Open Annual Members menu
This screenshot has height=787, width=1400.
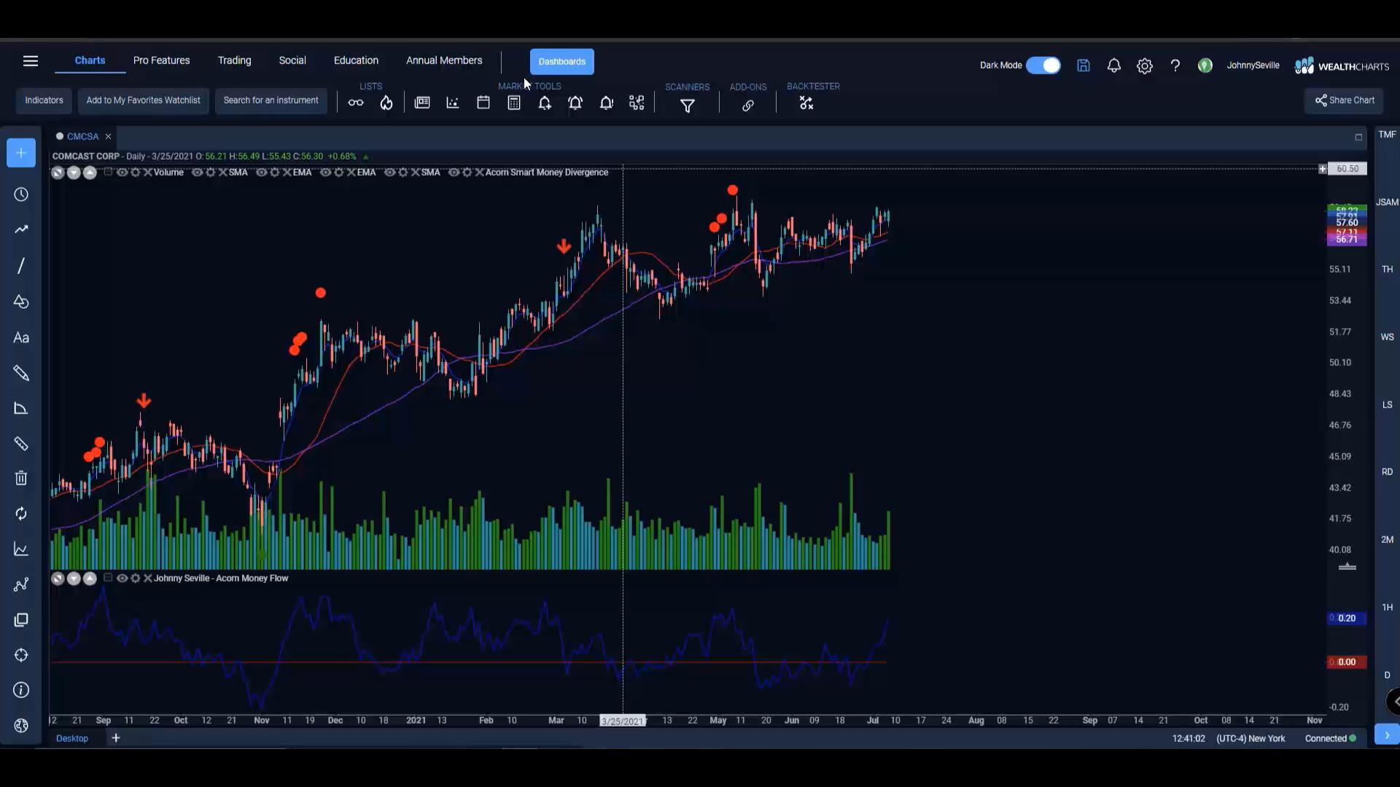[444, 60]
